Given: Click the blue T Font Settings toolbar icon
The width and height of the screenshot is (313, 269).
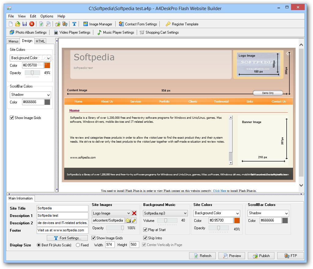Looking at the screenshot, I should [74, 24].
